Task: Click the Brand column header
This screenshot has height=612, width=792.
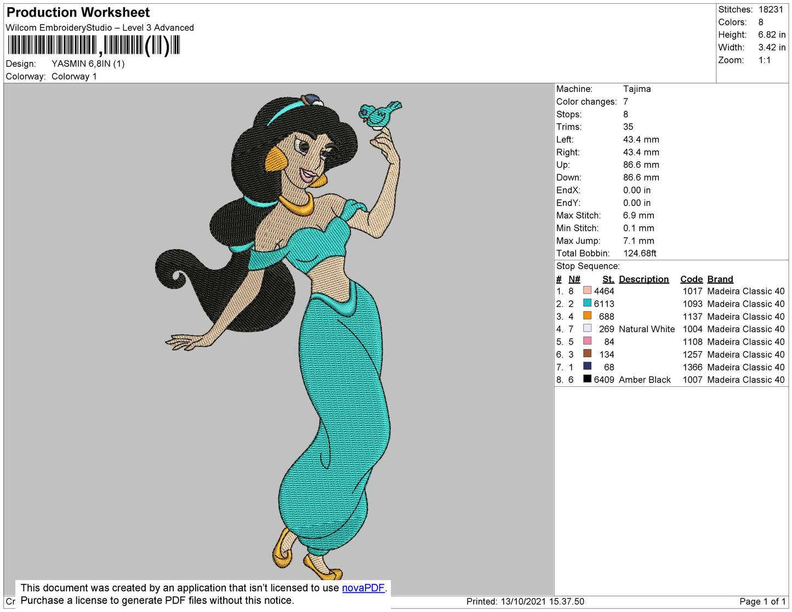Action: (720, 279)
